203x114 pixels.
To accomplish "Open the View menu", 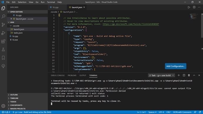I will click(31, 2).
